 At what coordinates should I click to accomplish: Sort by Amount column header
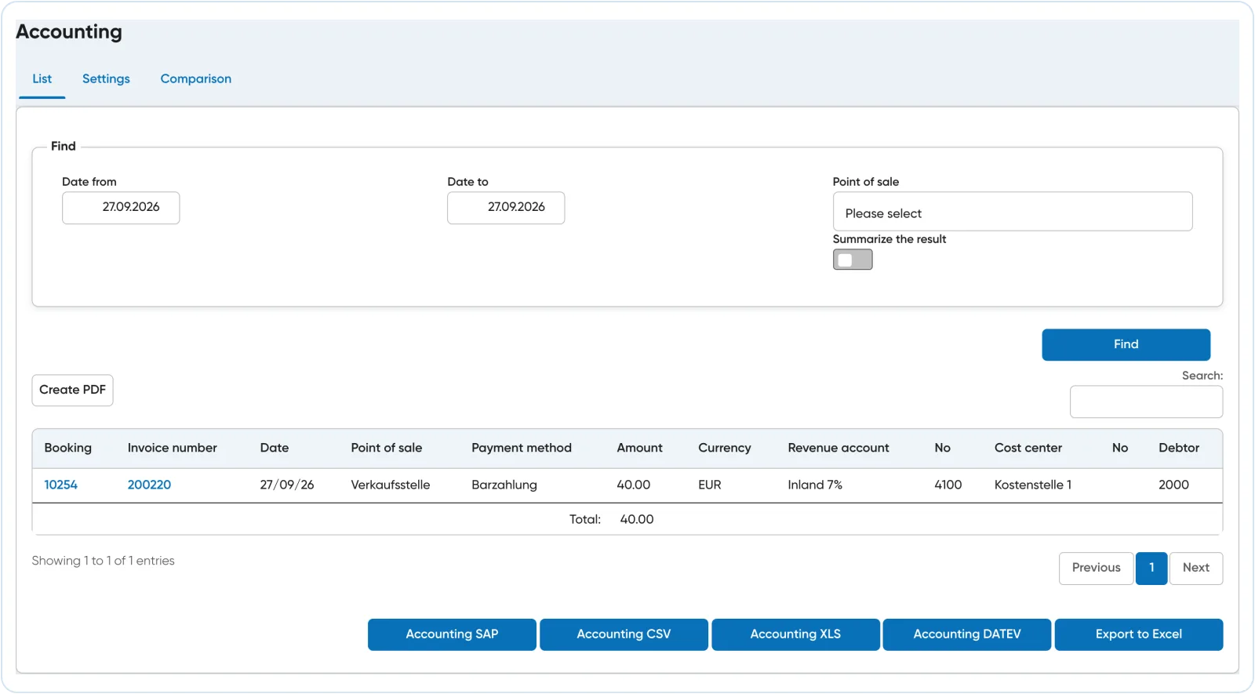(x=640, y=449)
